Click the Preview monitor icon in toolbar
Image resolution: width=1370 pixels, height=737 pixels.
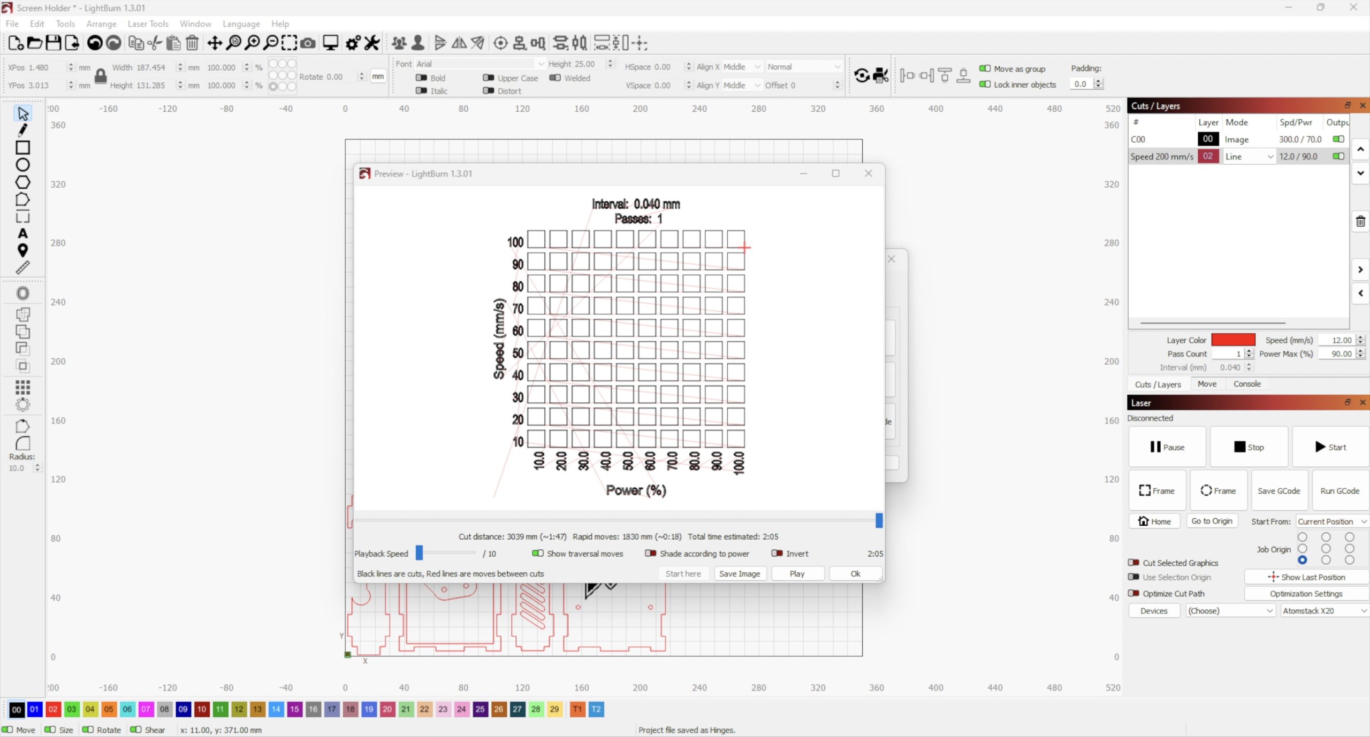coord(330,43)
